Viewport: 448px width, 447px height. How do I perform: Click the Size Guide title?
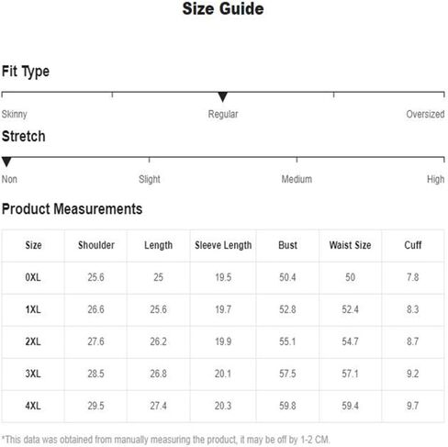click(x=223, y=8)
